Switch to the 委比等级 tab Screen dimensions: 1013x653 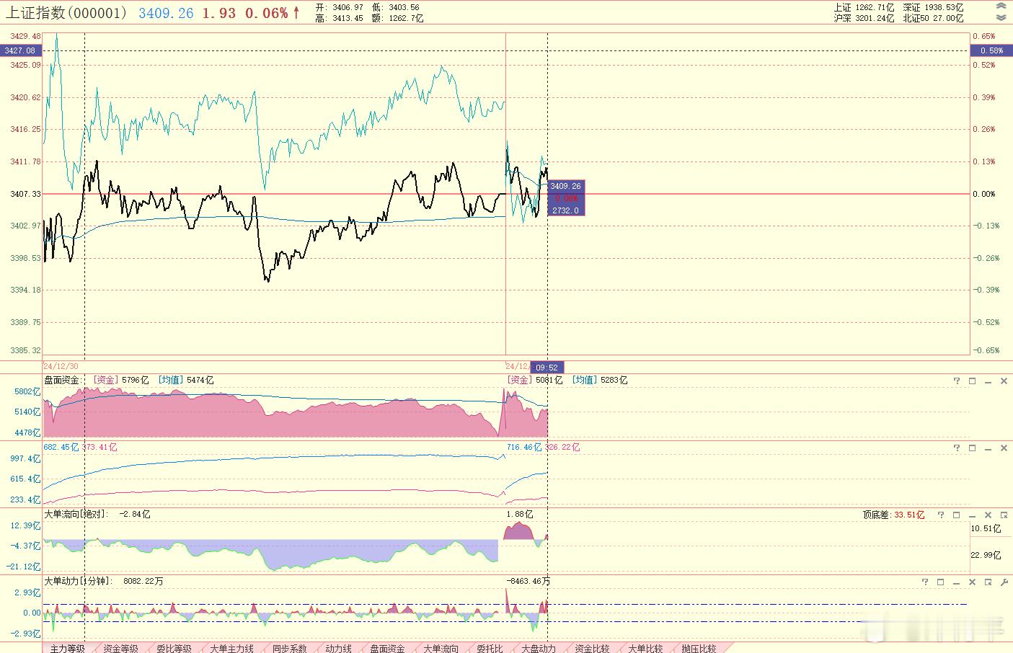coord(174,648)
